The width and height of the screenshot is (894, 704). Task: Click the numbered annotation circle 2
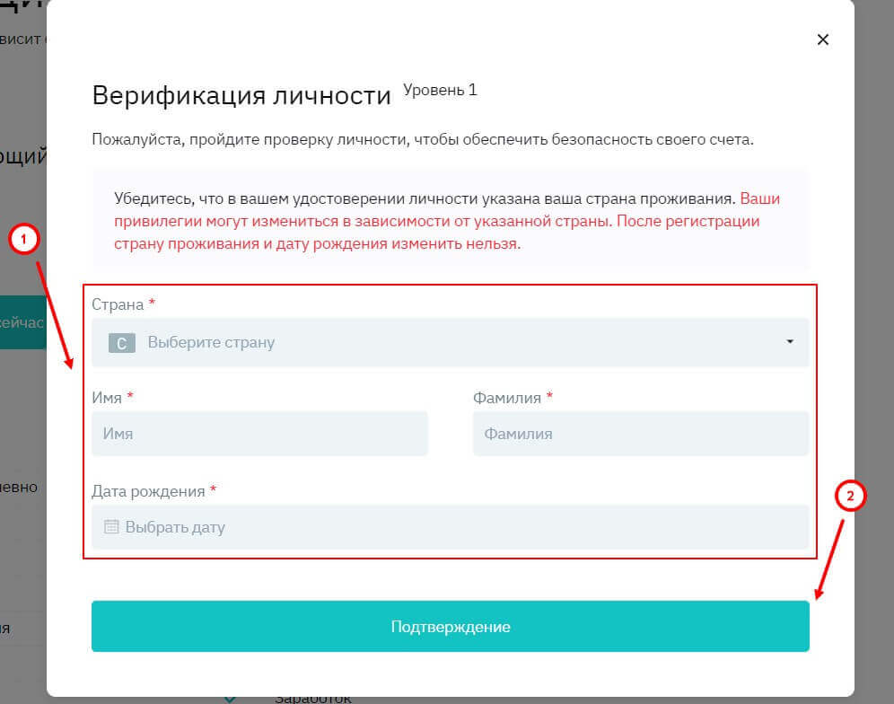coord(850,496)
